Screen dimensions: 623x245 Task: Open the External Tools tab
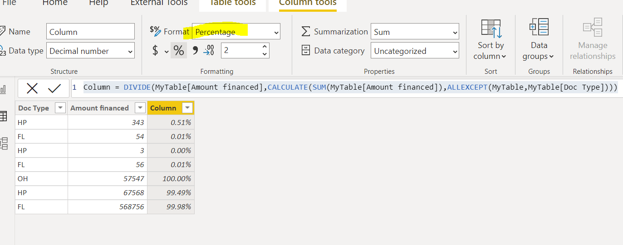159,3
